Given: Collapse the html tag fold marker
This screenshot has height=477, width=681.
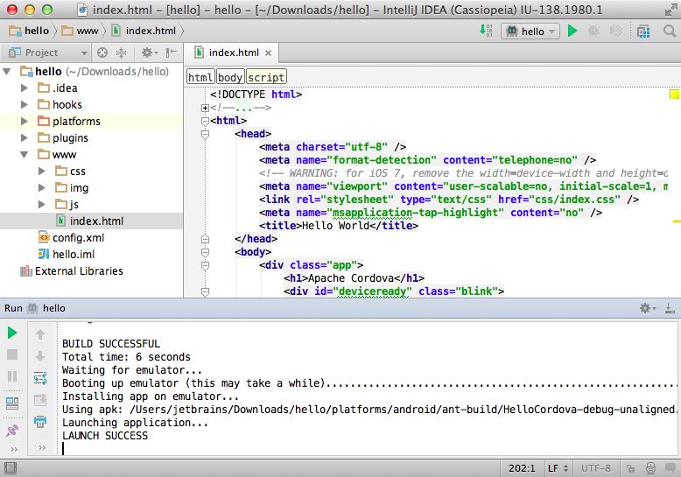Looking at the screenshot, I should pyautogui.click(x=206, y=121).
